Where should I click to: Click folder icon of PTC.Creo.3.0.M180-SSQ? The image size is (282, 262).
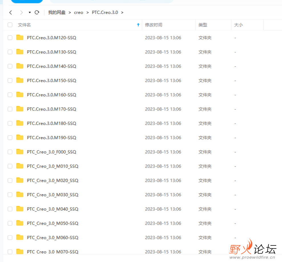pos(20,123)
